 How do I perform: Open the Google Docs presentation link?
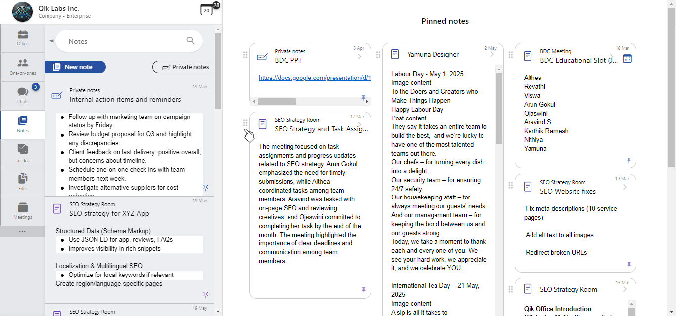[315, 78]
